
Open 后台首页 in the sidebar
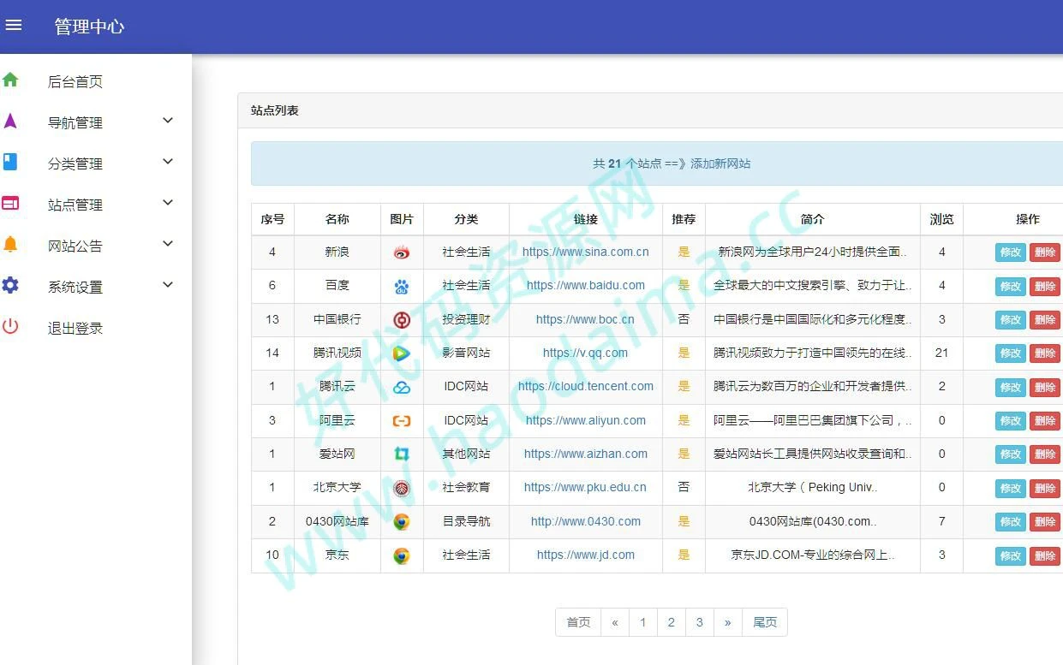tap(75, 82)
